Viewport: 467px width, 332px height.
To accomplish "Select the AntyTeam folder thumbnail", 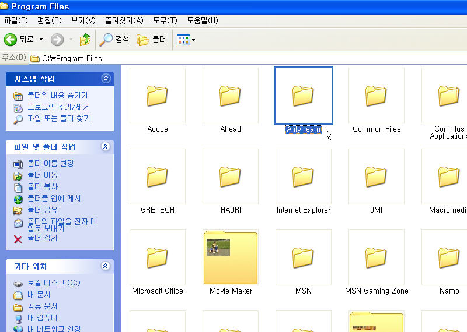I will click(304, 96).
